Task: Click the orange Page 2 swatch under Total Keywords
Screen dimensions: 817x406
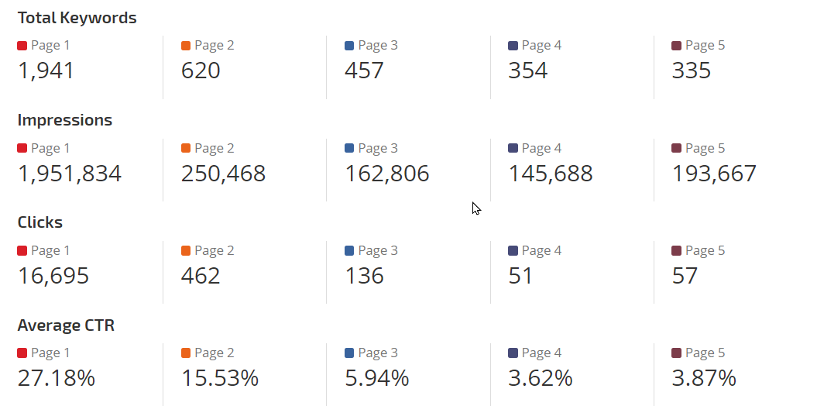Action: (186, 46)
